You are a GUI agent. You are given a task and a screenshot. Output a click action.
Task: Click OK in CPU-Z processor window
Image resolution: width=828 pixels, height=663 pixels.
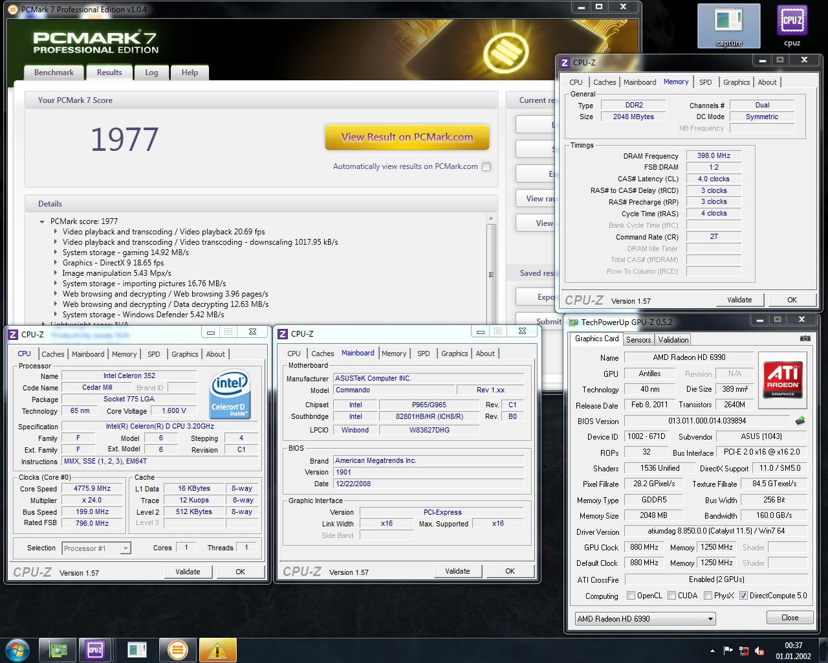240,572
